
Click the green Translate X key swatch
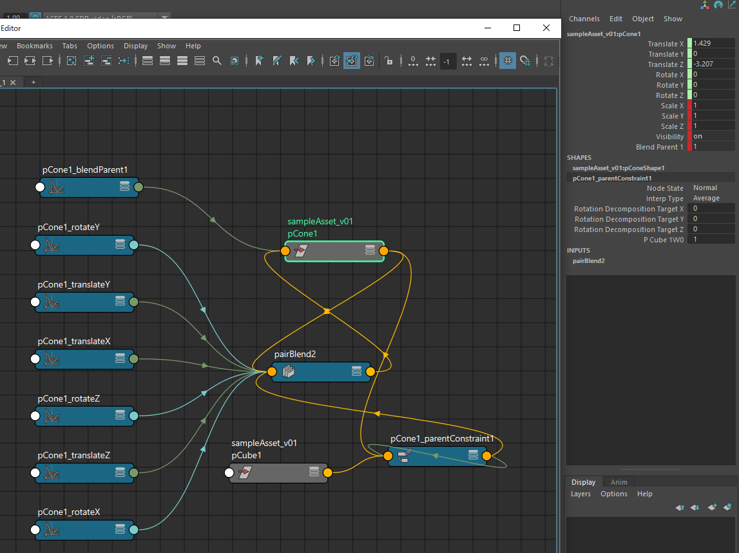(x=689, y=44)
